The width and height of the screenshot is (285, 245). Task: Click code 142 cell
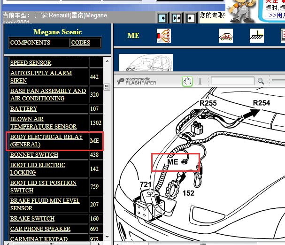click(x=96, y=168)
